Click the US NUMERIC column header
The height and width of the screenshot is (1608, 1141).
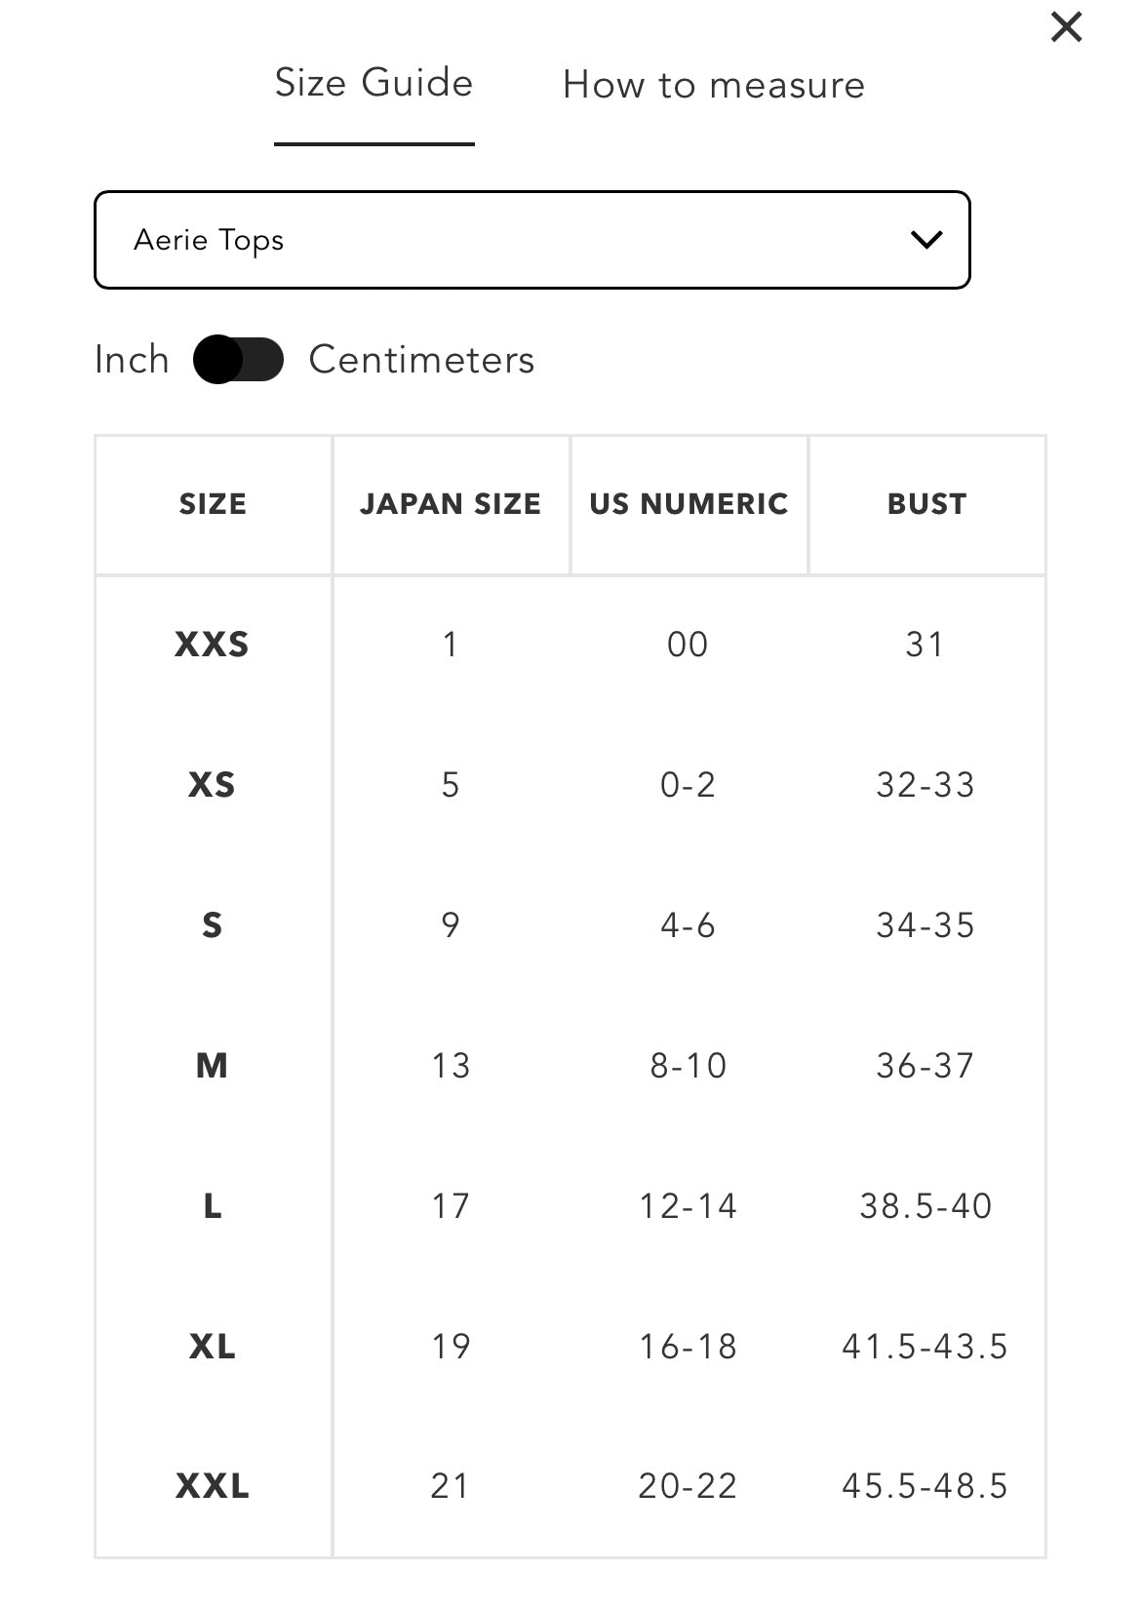click(x=689, y=504)
